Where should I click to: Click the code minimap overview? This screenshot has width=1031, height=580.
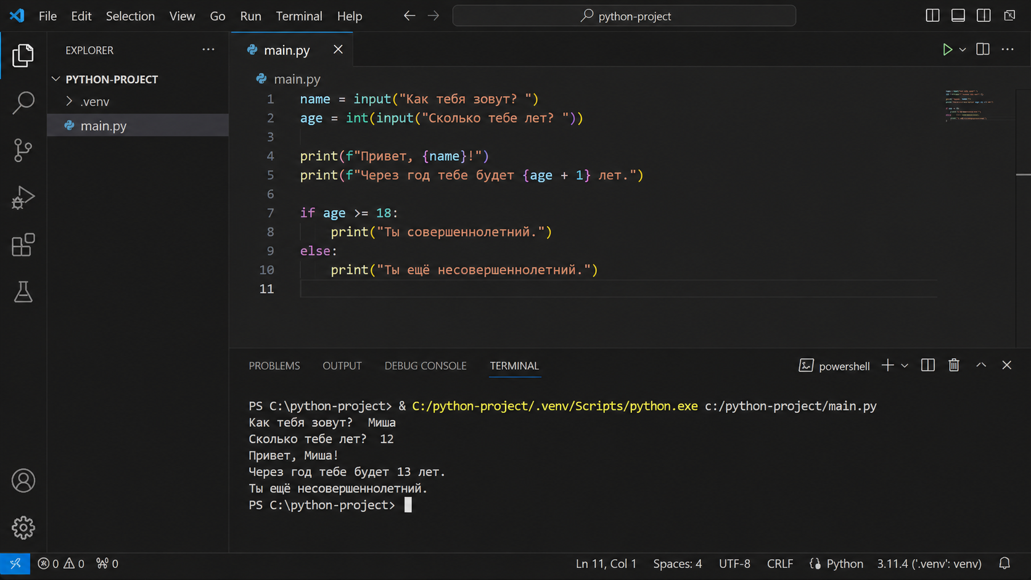[970, 105]
